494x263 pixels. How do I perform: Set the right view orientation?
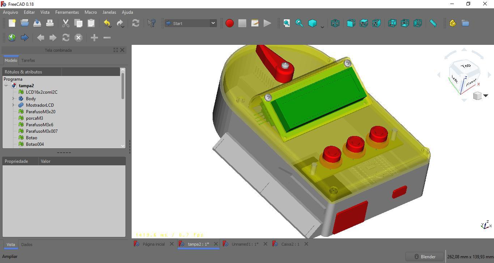tap(376, 23)
